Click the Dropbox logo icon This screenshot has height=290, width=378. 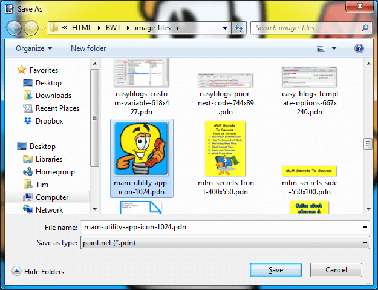click(x=28, y=120)
